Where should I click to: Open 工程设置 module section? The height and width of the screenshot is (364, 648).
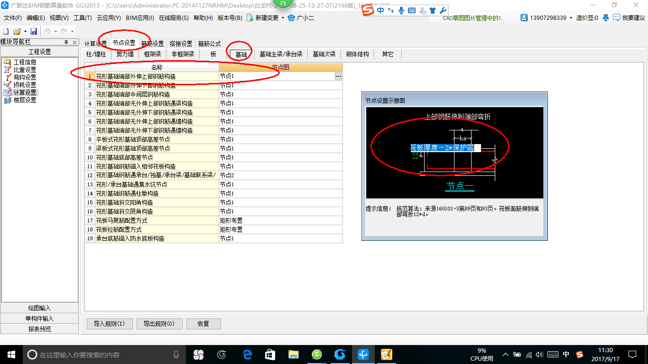click(39, 52)
